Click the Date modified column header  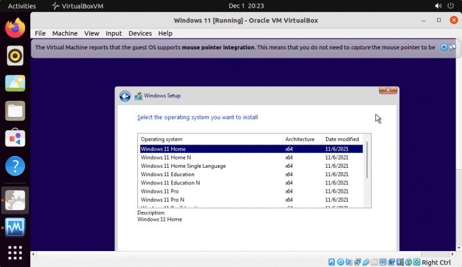pos(343,139)
